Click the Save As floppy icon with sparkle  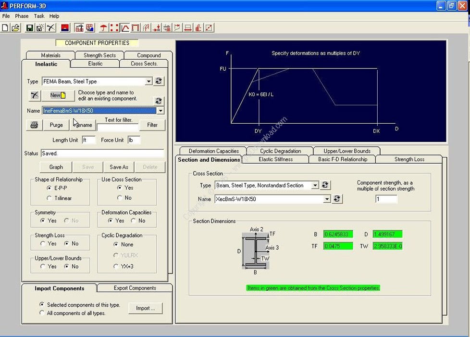click(x=39, y=28)
